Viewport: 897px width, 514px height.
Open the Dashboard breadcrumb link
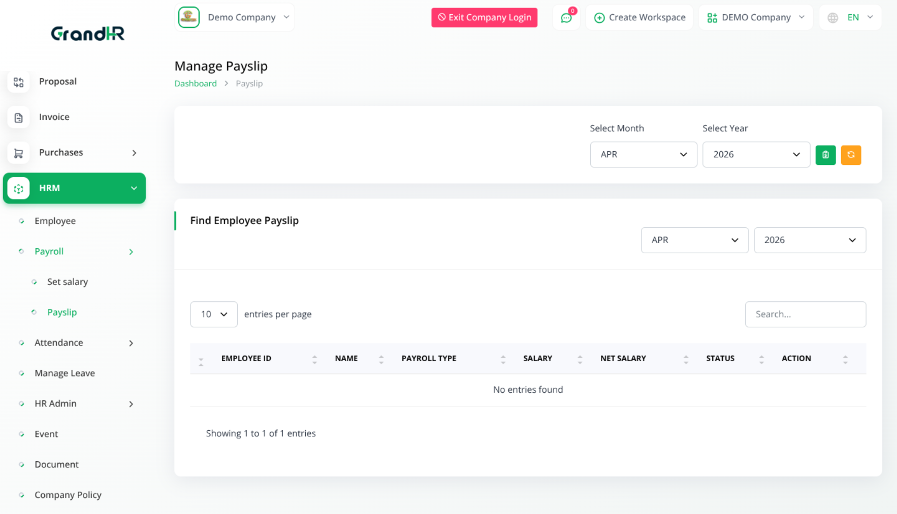tap(196, 83)
